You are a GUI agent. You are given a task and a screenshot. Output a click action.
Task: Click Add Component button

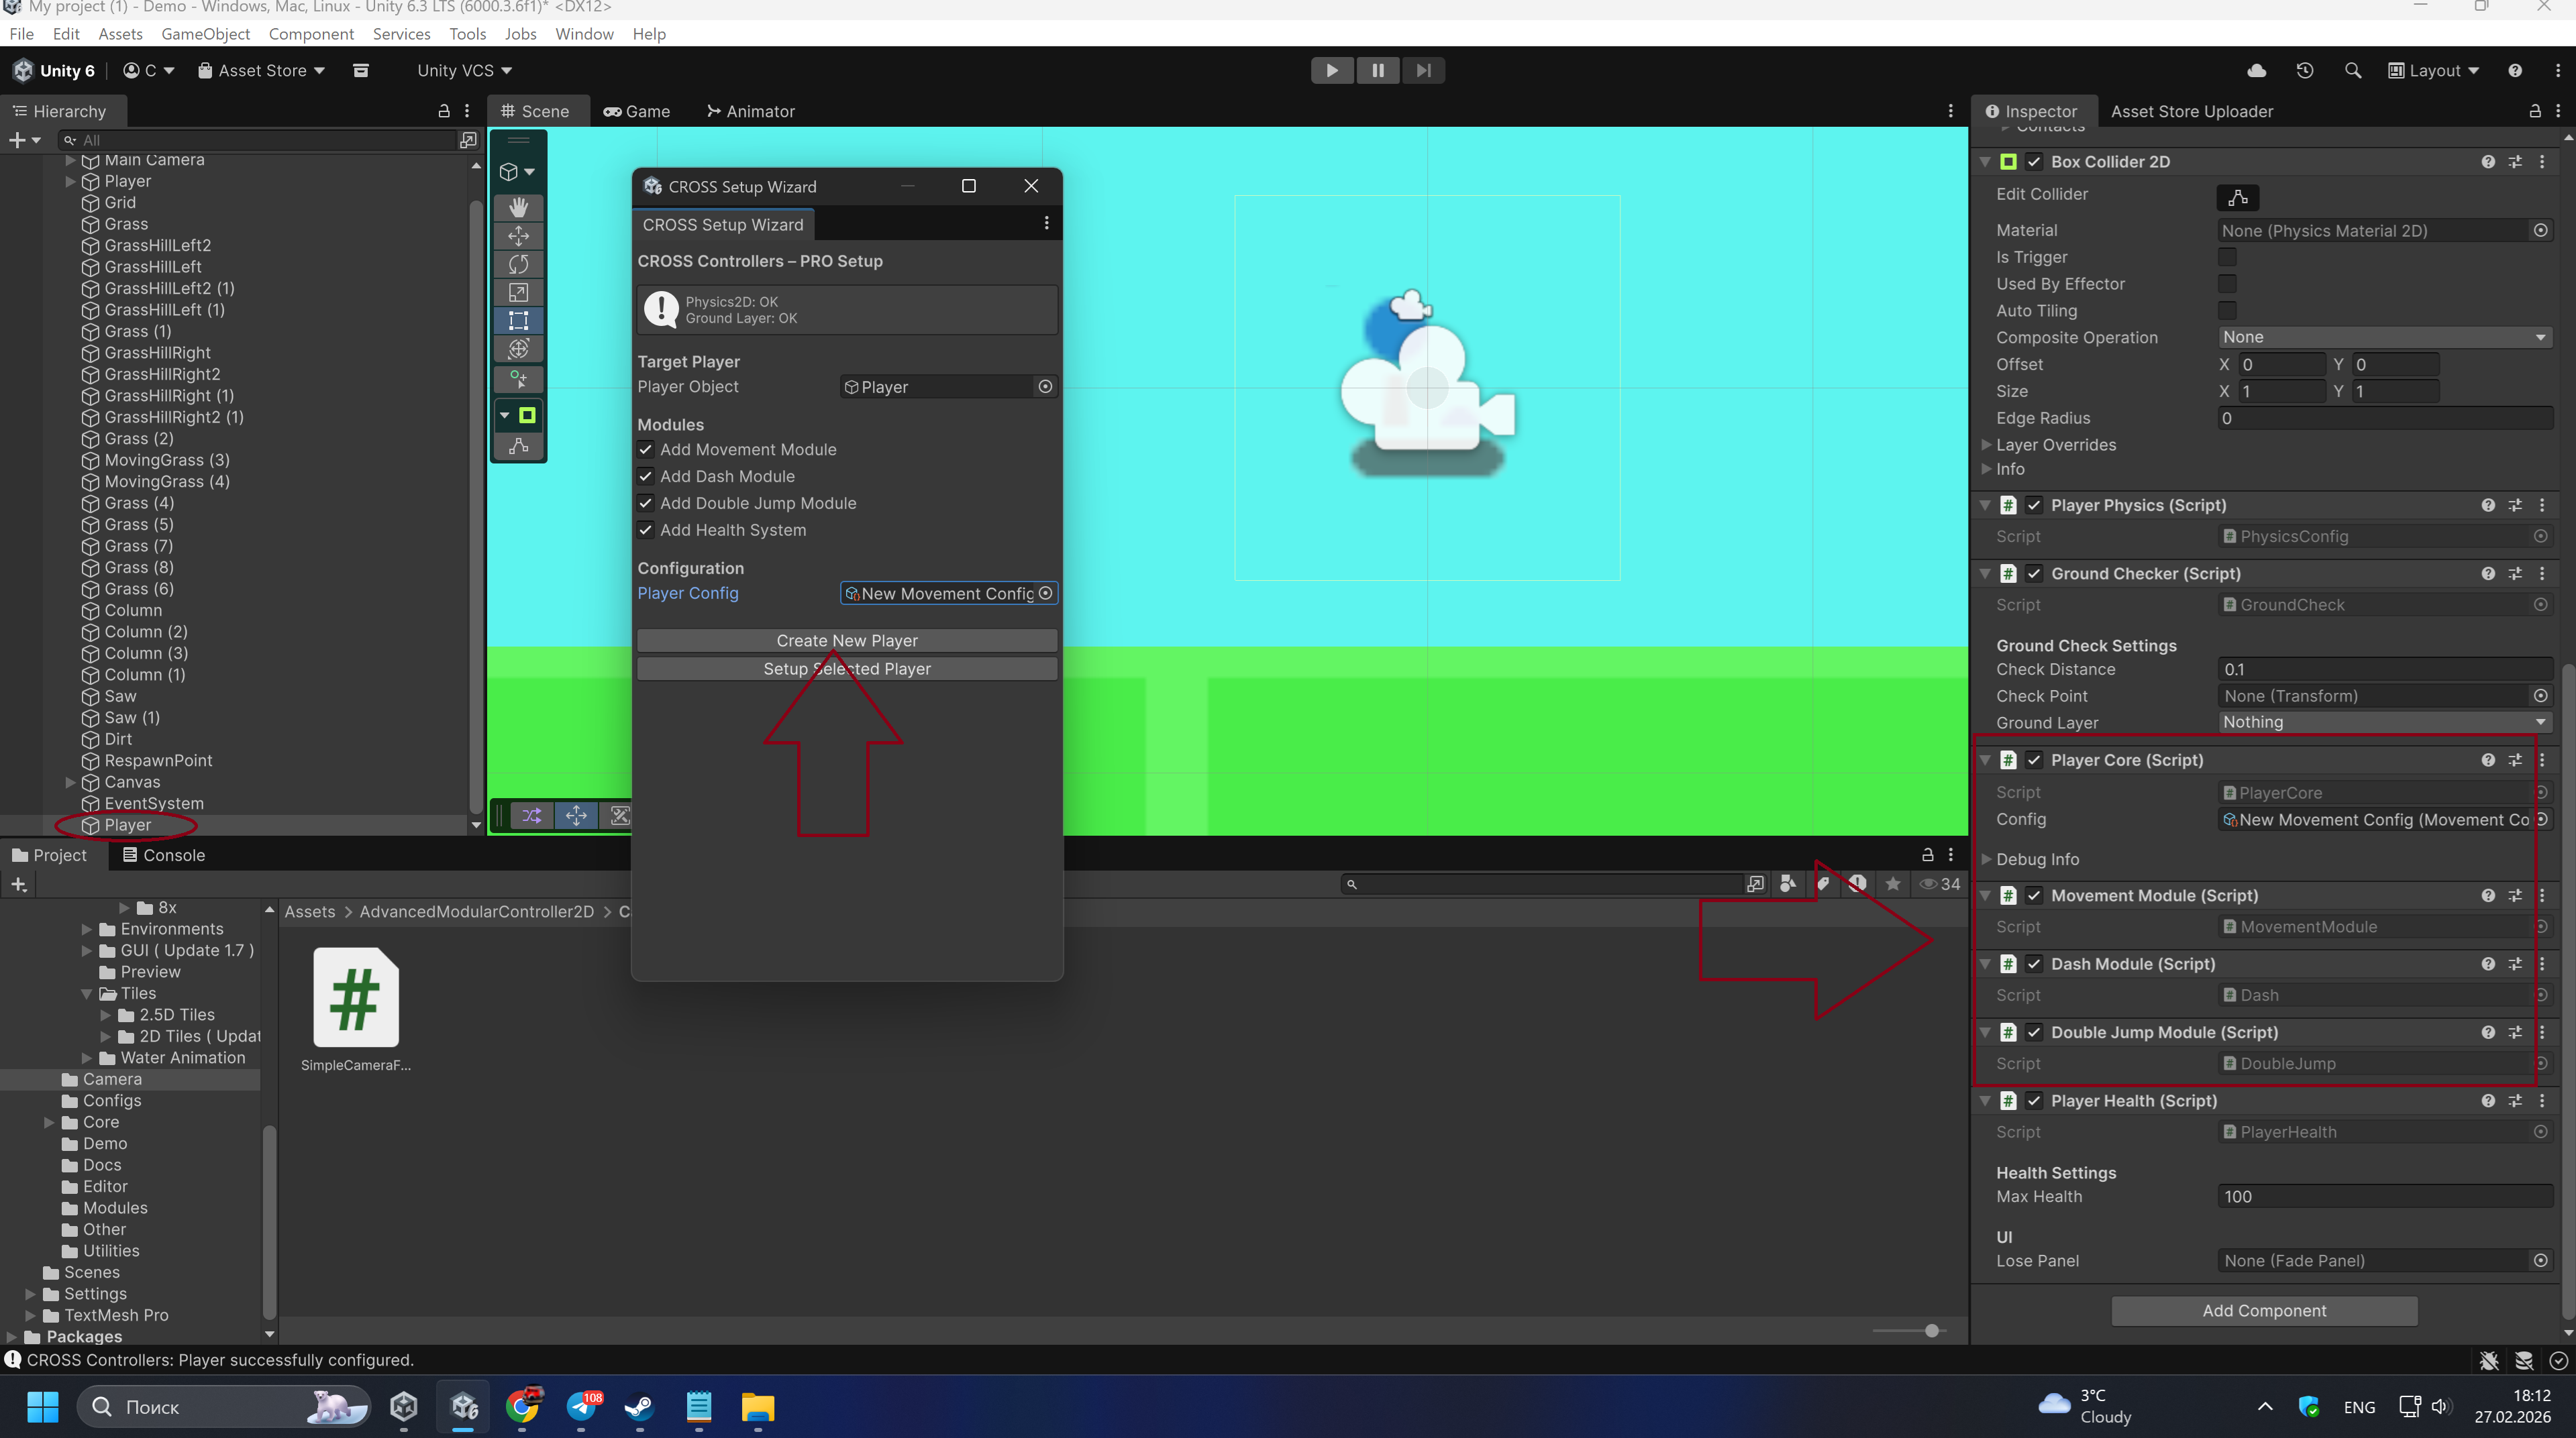click(x=2264, y=1310)
